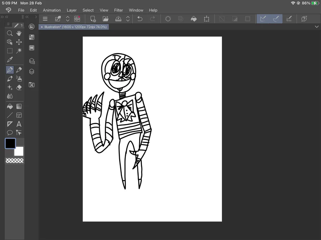The image size is (321, 240).
Task: Toggle Snap to Ruler
Action: [263, 19]
